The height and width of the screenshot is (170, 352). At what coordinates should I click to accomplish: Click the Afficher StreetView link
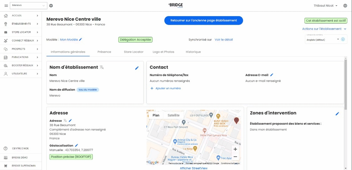(x=194, y=168)
